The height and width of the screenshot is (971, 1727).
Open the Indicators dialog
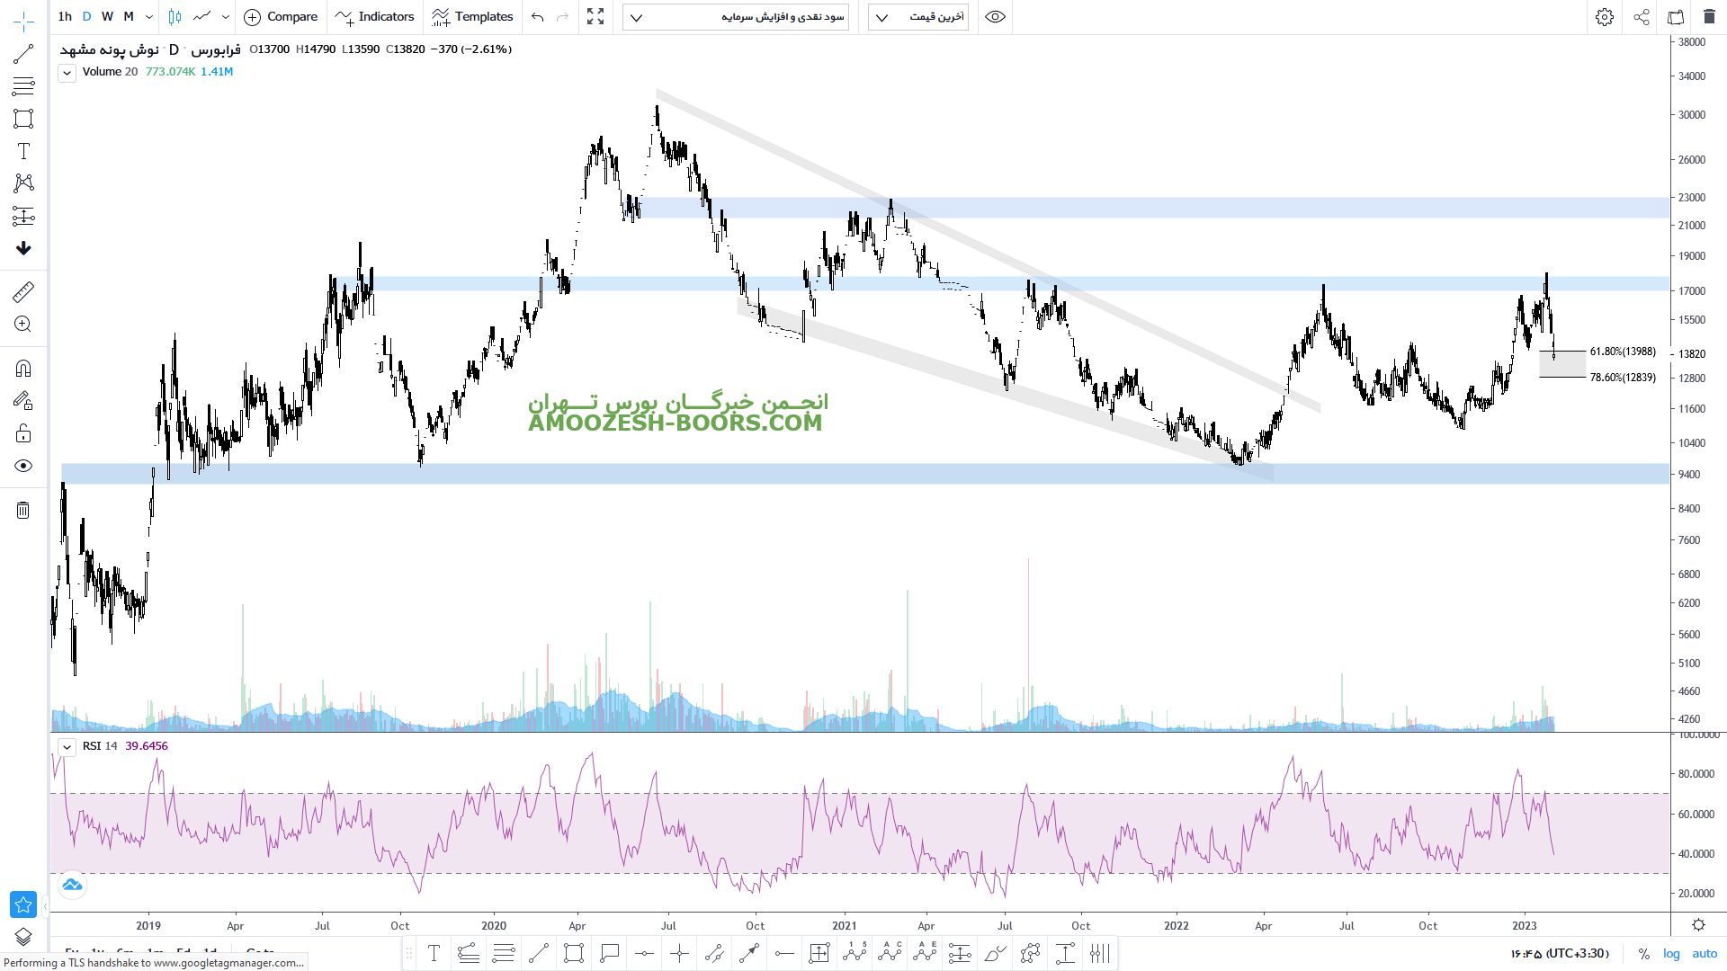pos(375,17)
